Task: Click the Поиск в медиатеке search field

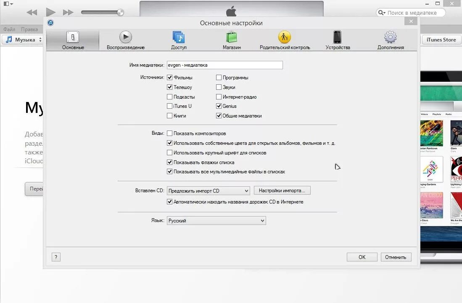Action: [411, 13]
